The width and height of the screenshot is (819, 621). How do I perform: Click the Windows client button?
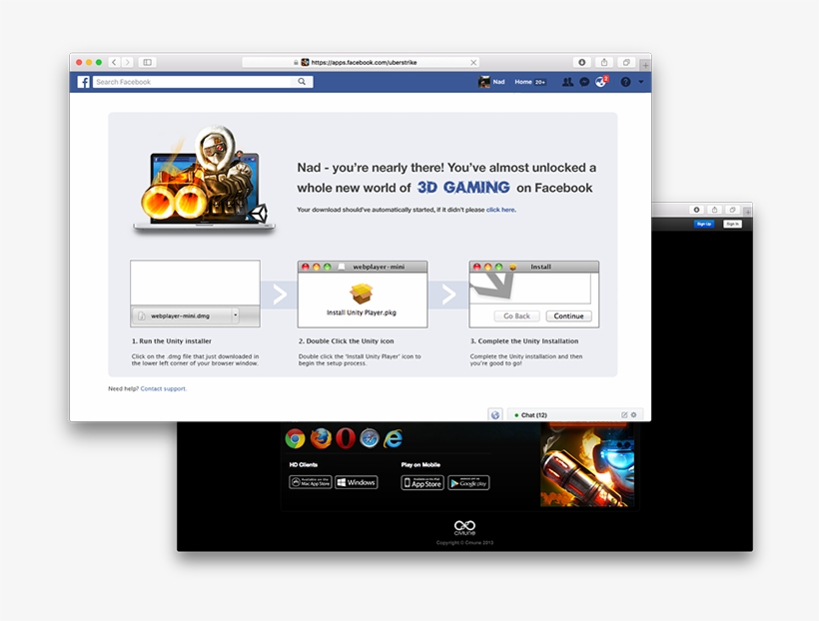[357, 482]
